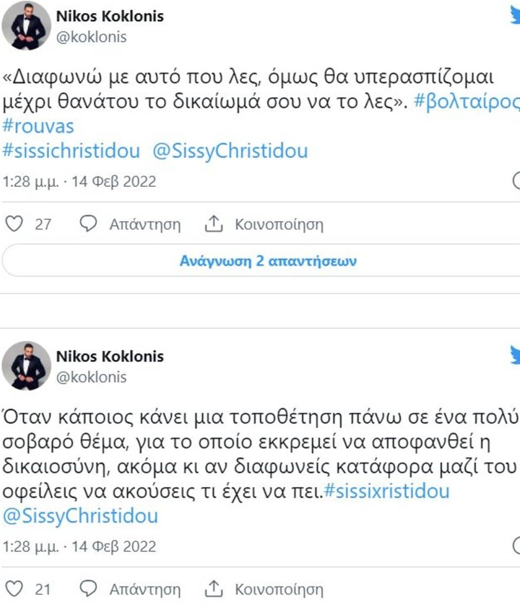The image size is (520, 607).
Task: Click the reply icon on the second tweet
Action: [x=87, y=589]
